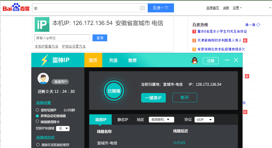Select the 动态IP tab
Viewport: 272px width, 148px height.
pos(101,120)
